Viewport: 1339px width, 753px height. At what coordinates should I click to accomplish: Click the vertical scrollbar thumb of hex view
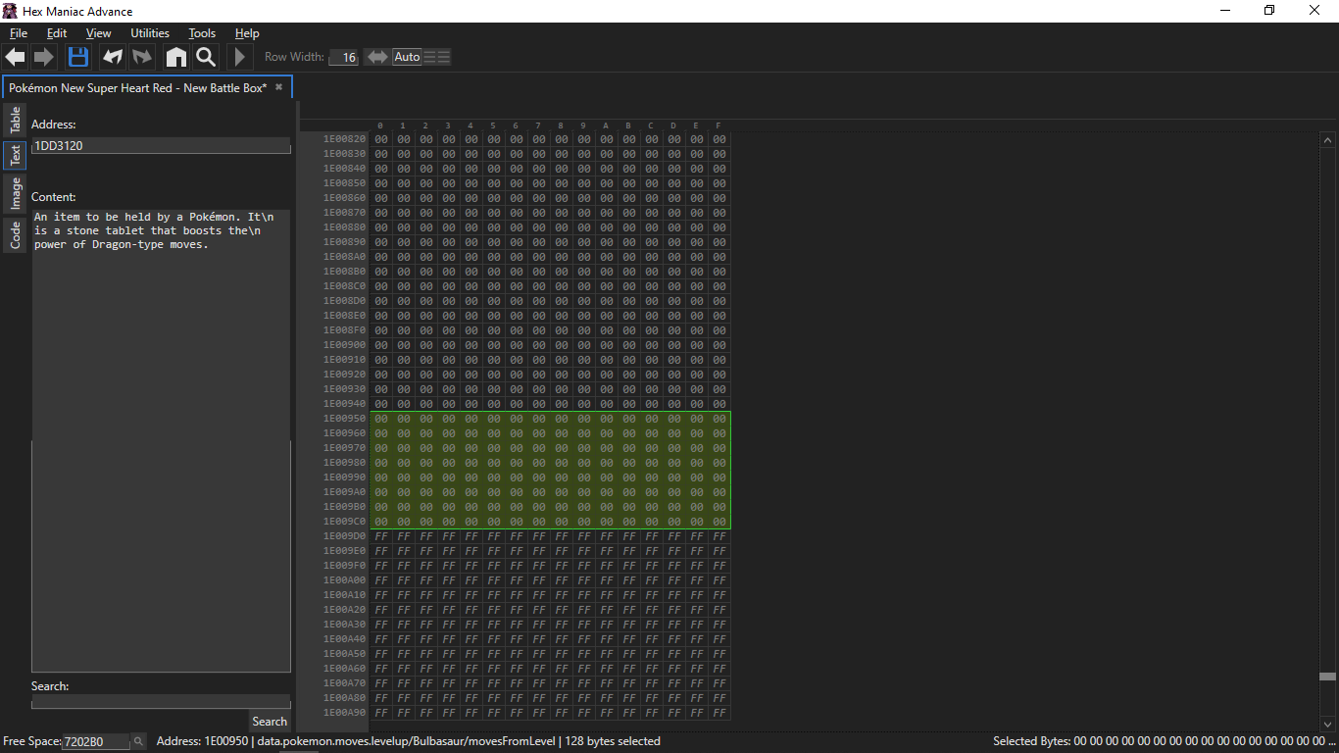coord(1327,677)
